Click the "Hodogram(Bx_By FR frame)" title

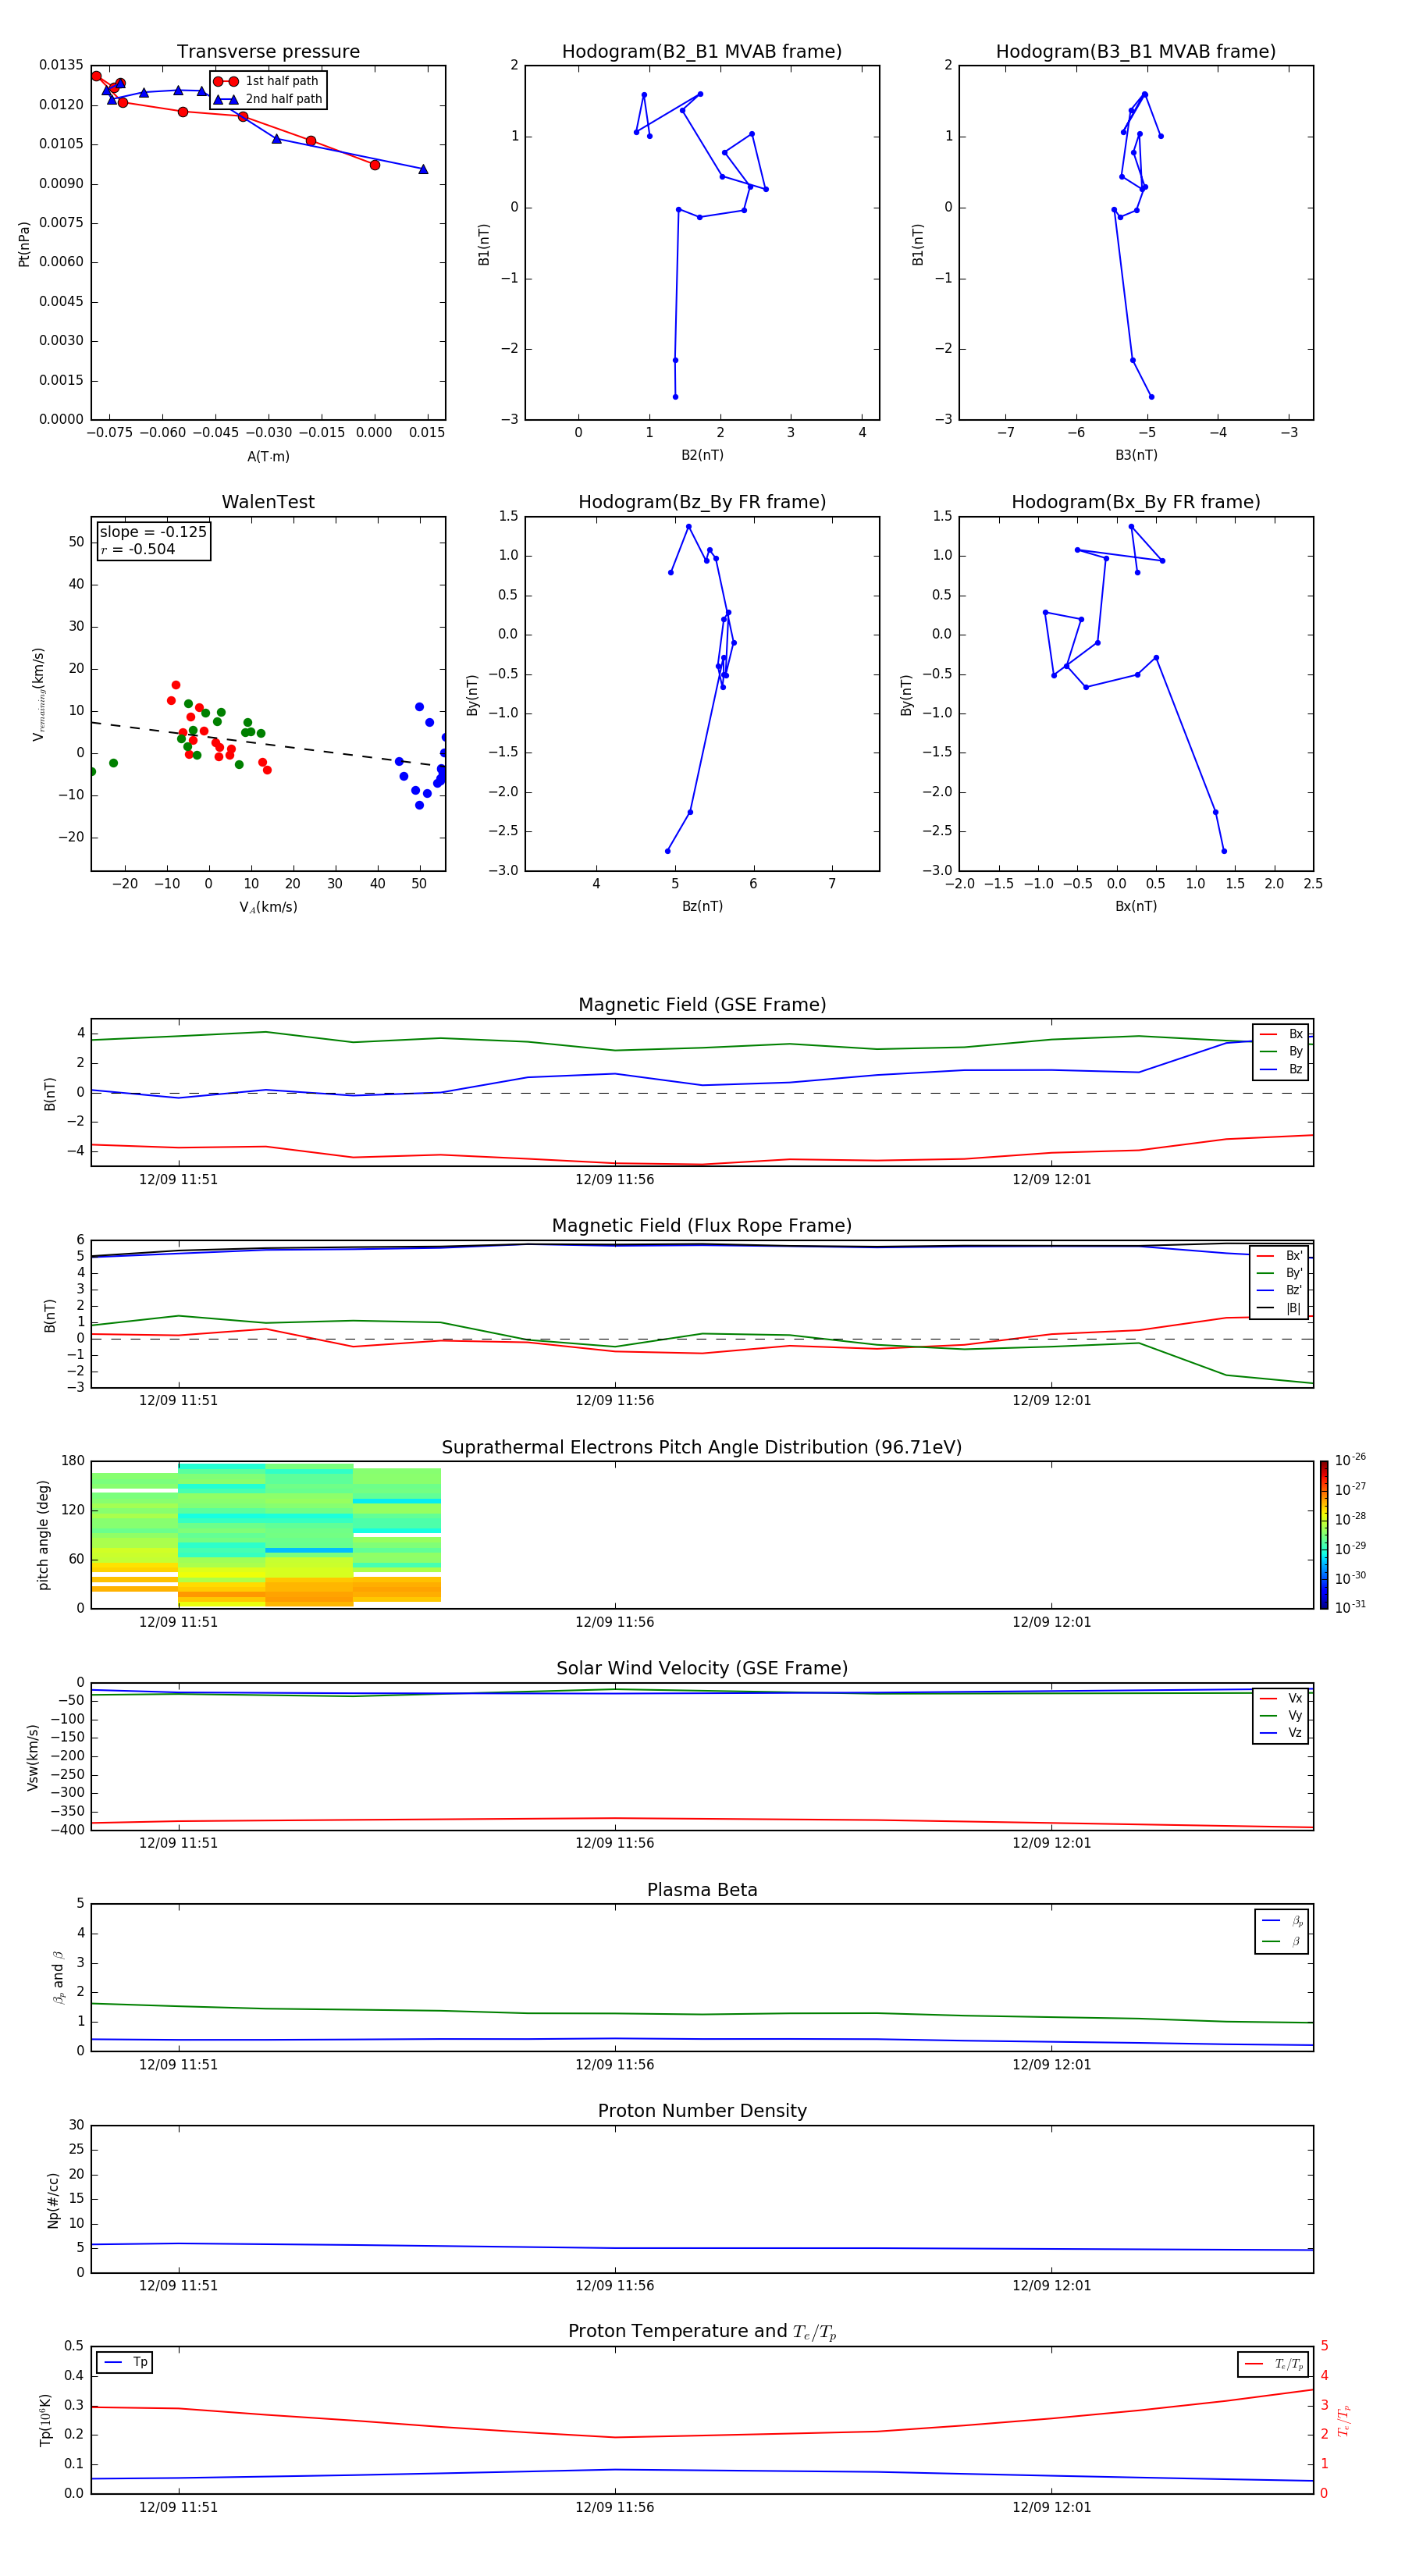point(1136,502)
